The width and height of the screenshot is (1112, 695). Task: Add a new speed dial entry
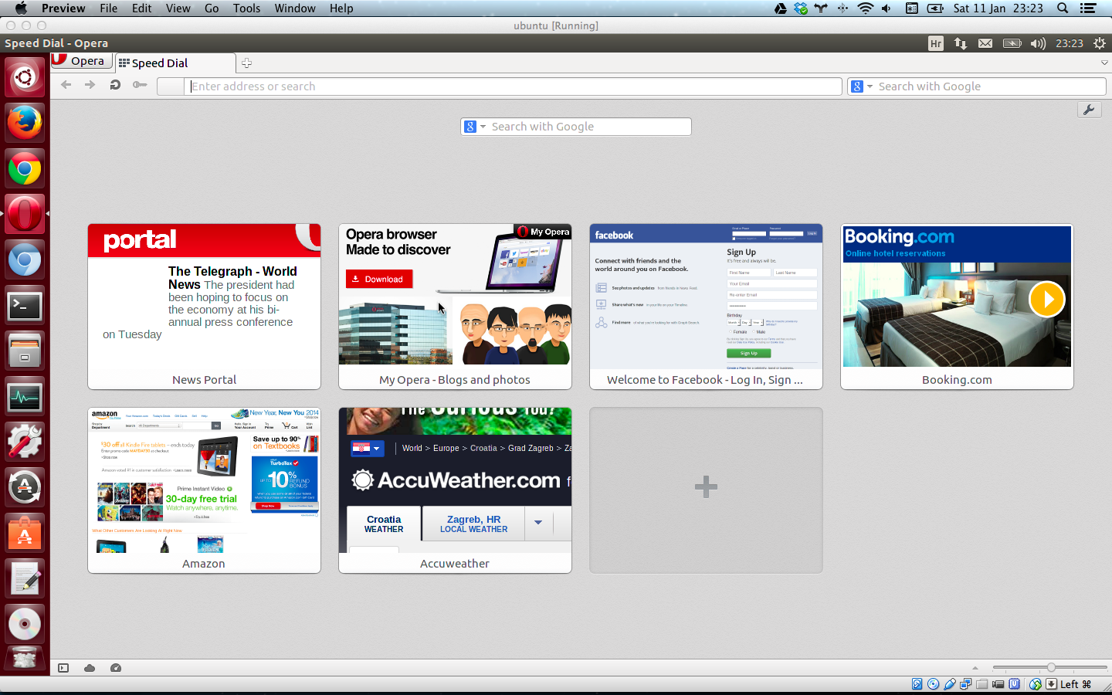(x=706, y=490)
